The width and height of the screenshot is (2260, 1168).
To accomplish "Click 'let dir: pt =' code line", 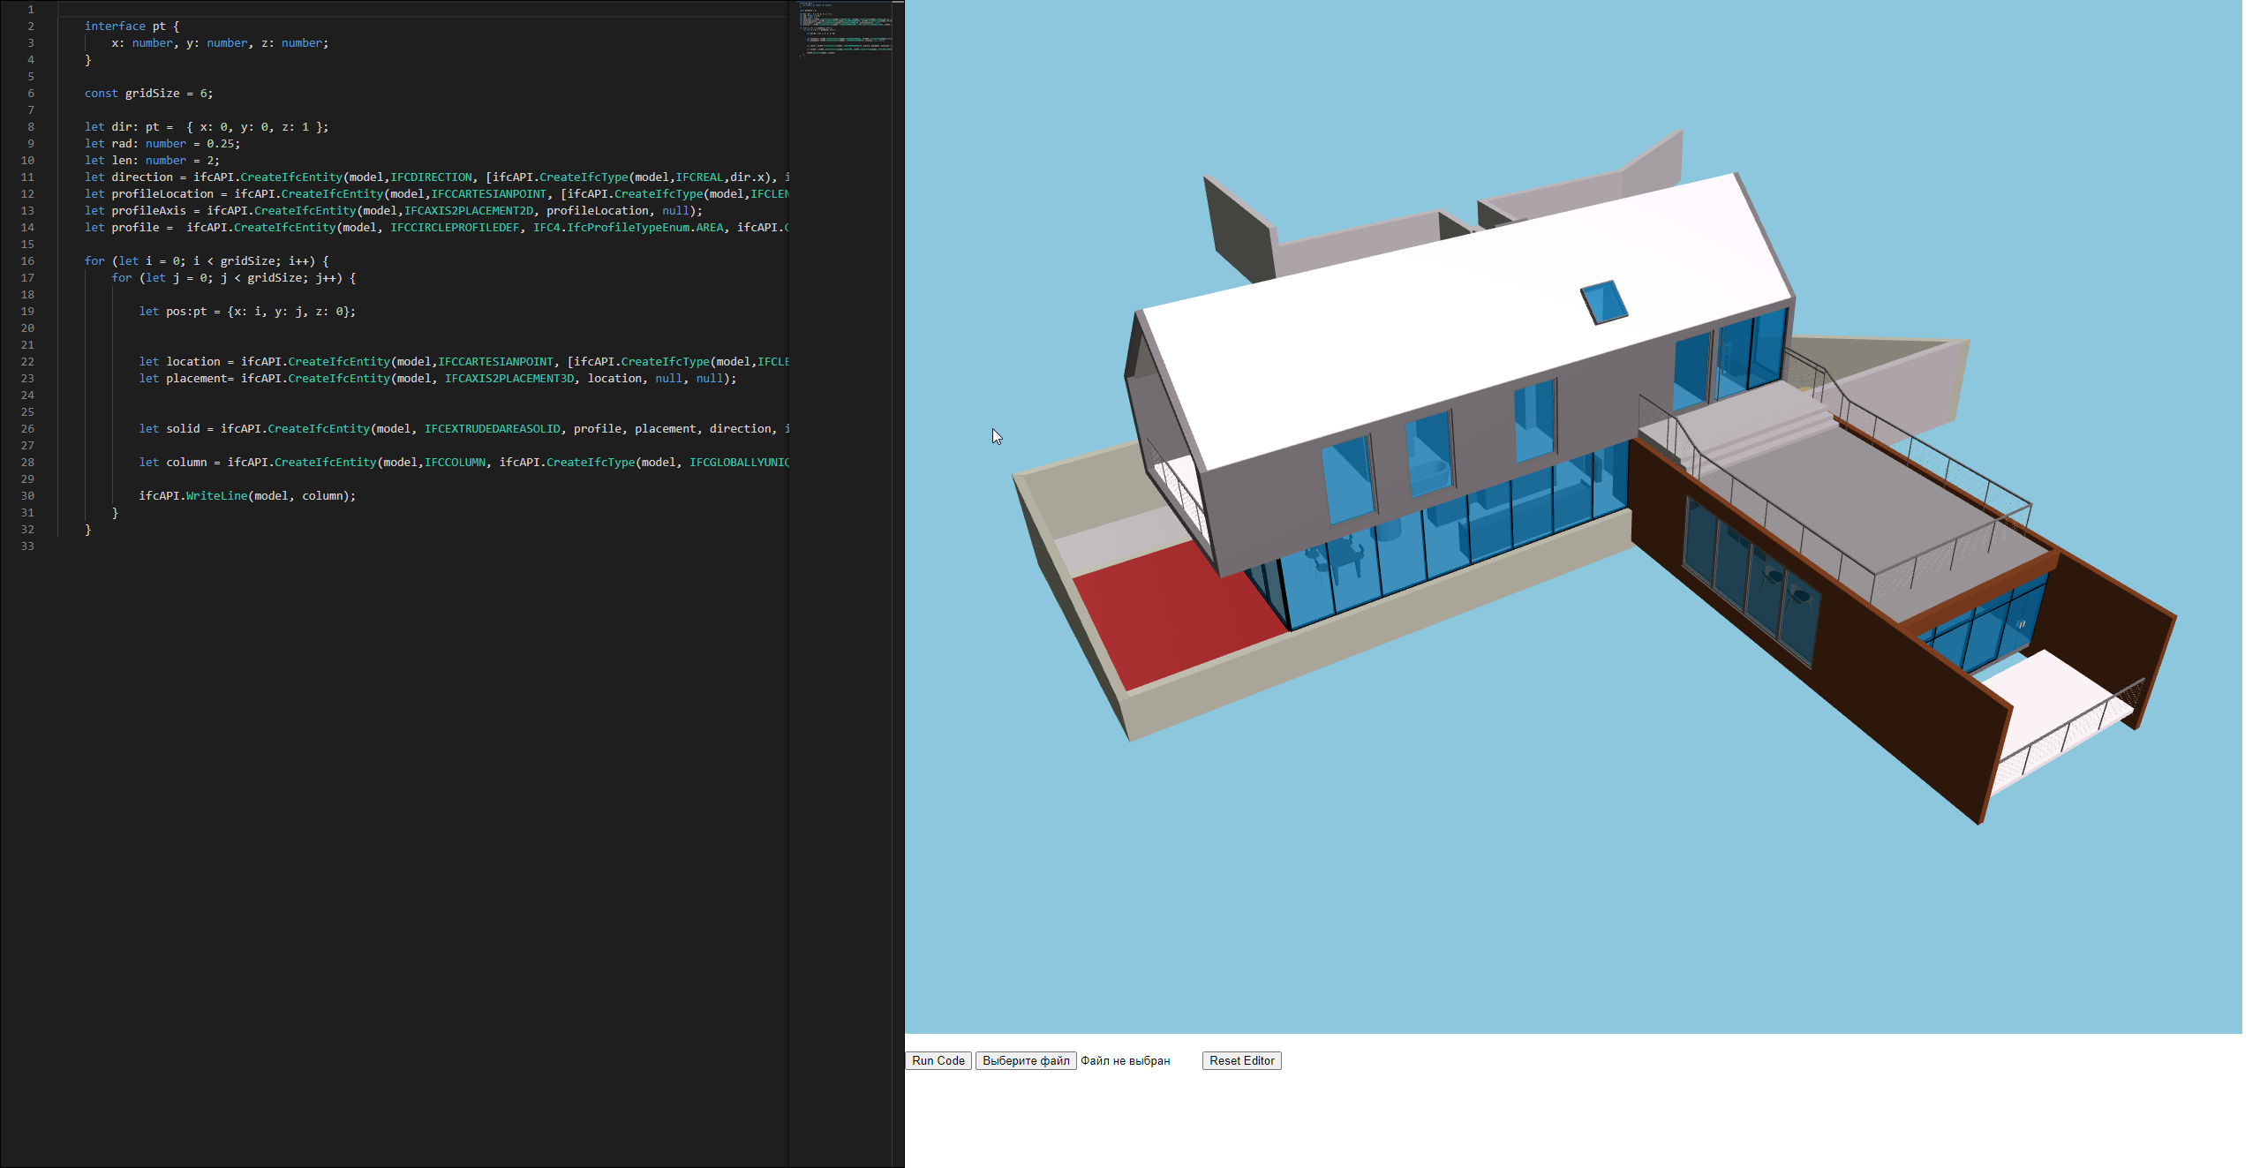I will click(207, 127).
